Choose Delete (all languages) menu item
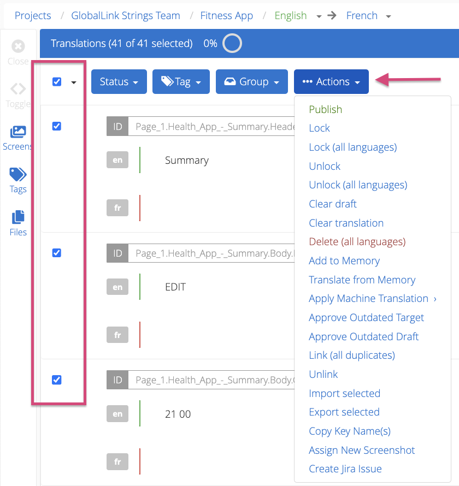The image size is (459, 486). 357,241
